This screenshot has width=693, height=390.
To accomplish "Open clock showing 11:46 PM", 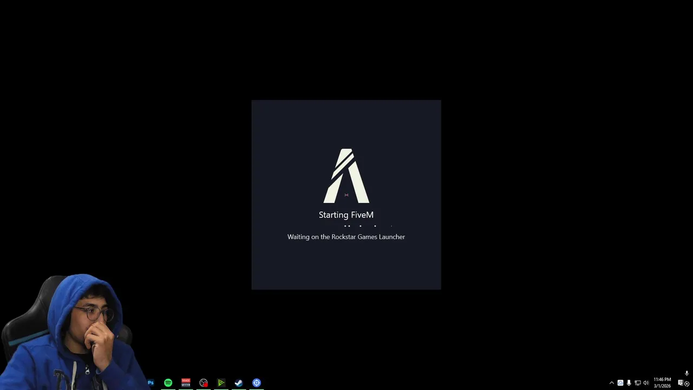I will [x=662, y=383].
